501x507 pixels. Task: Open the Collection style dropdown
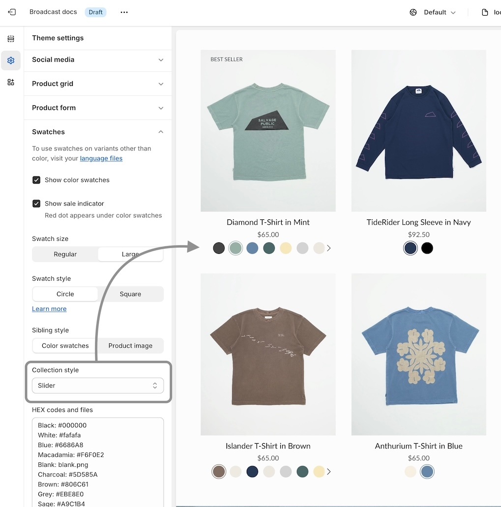(98, 386)
